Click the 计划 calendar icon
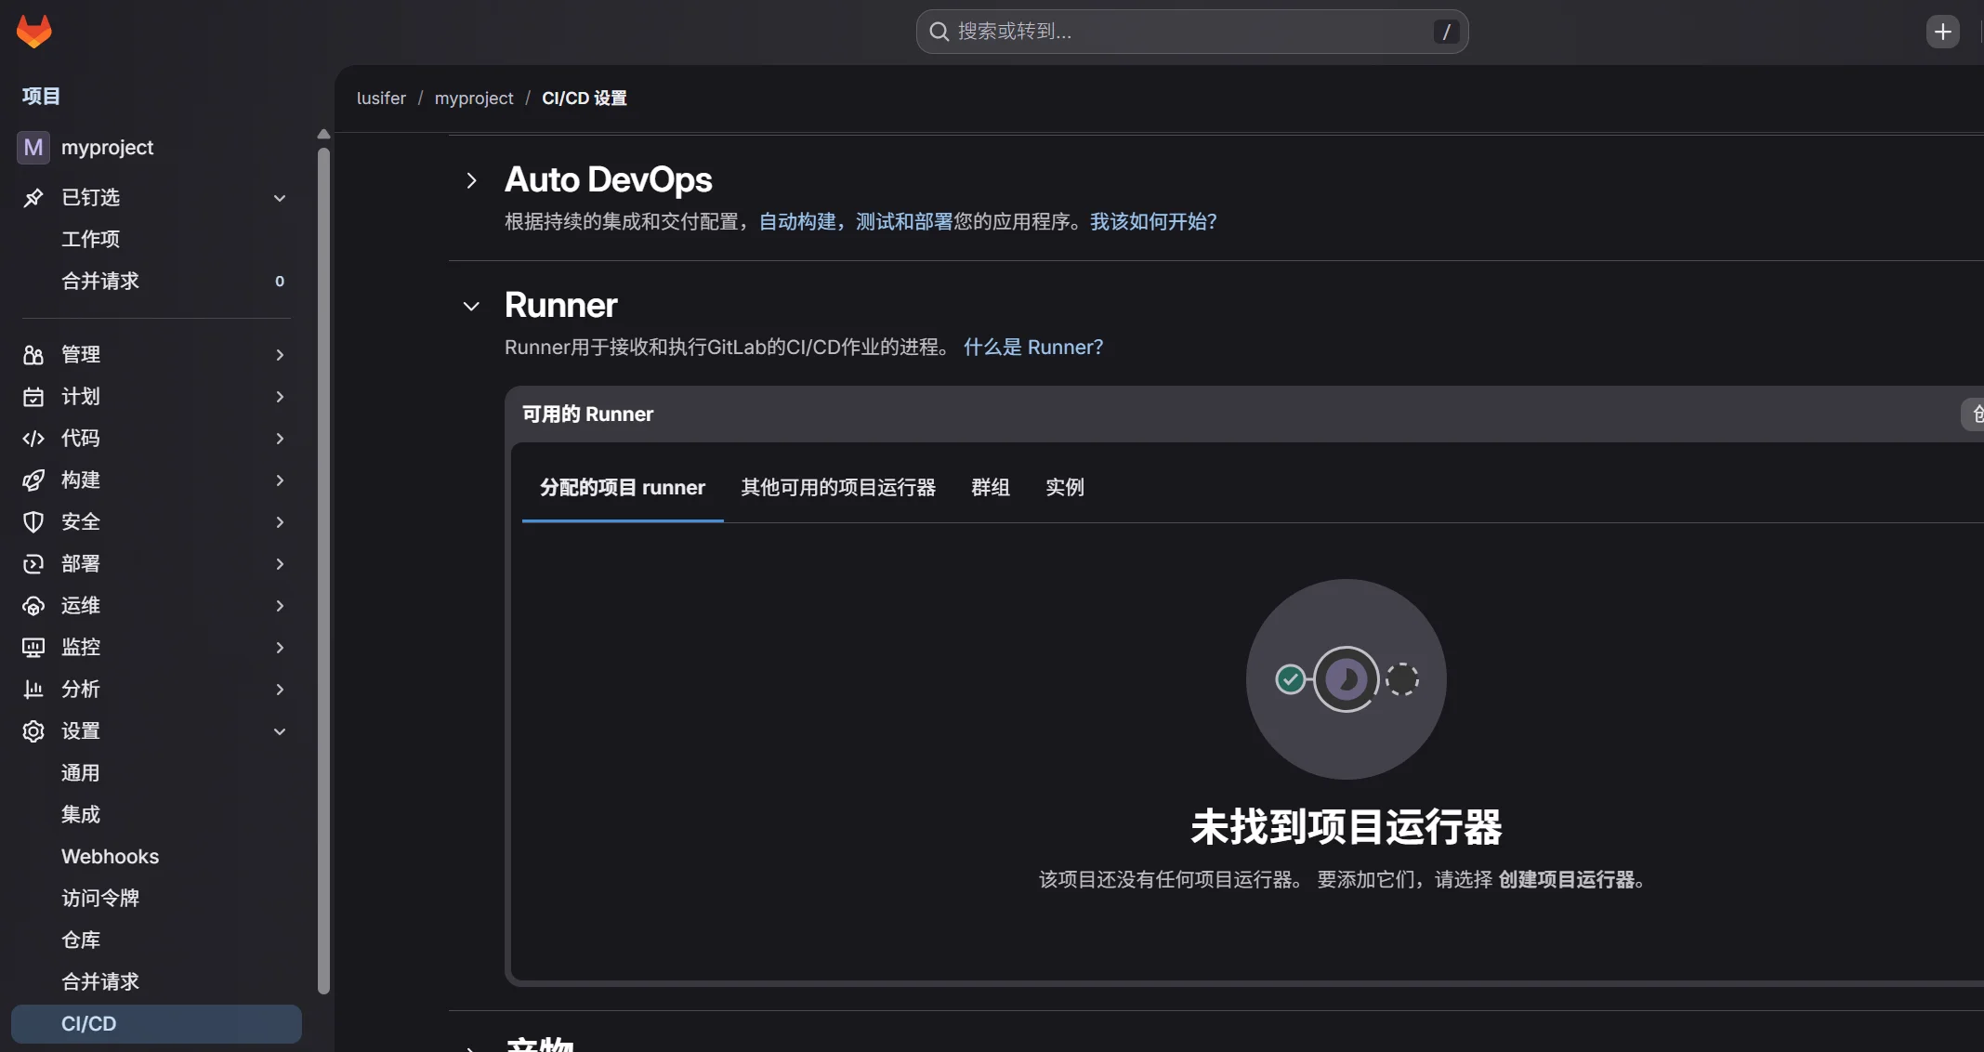This screenshot has width=1984, height=1052. (33, 396)
